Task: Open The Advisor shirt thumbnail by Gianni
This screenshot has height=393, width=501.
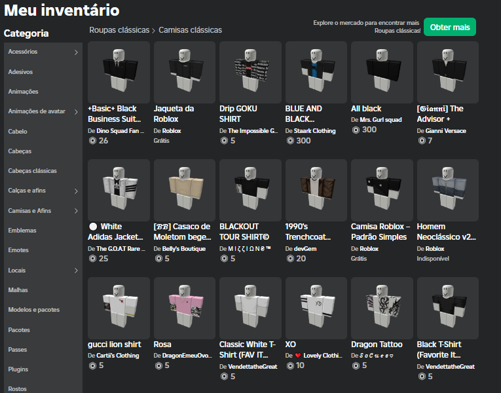Action: point(448,72)
